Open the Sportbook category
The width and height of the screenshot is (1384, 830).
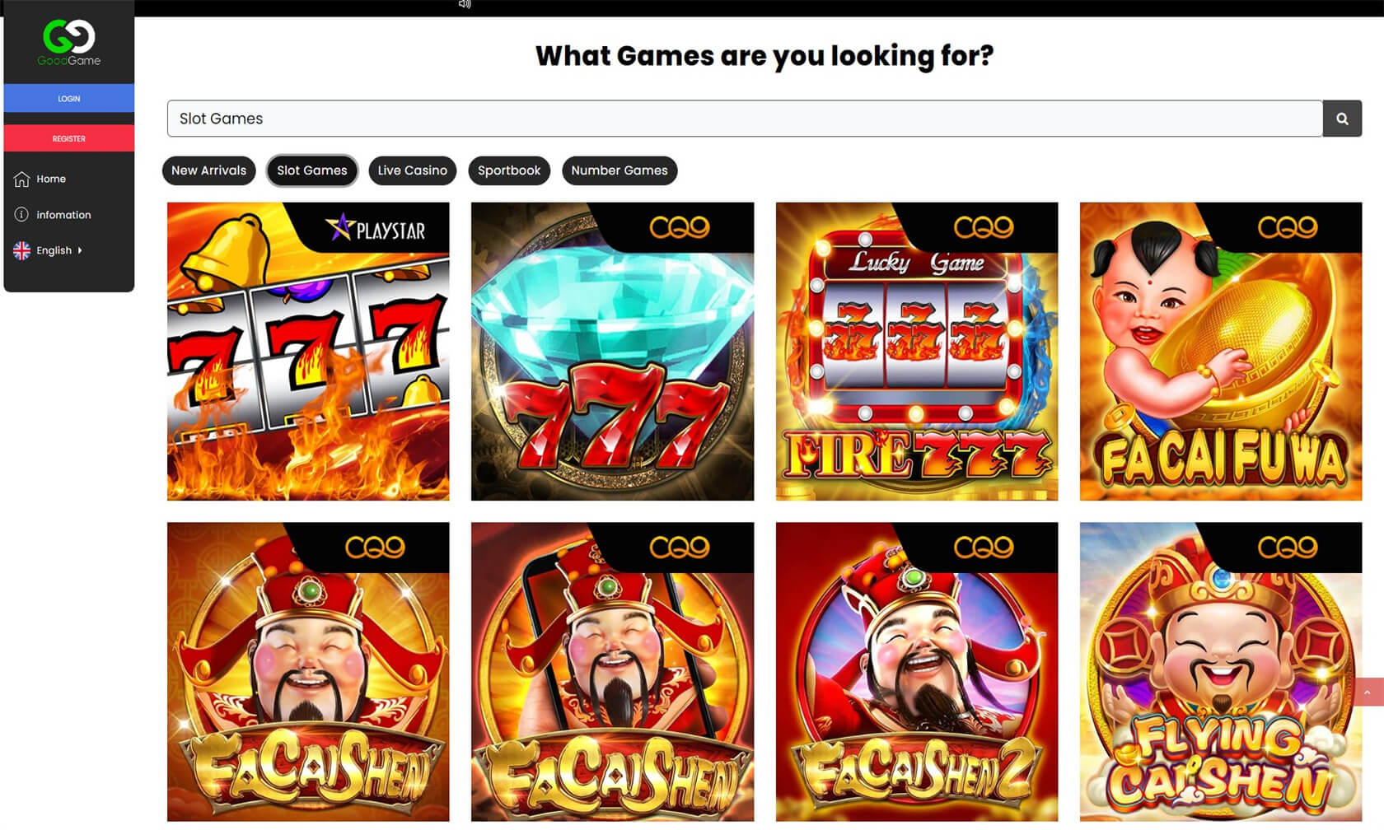(509, 170)
